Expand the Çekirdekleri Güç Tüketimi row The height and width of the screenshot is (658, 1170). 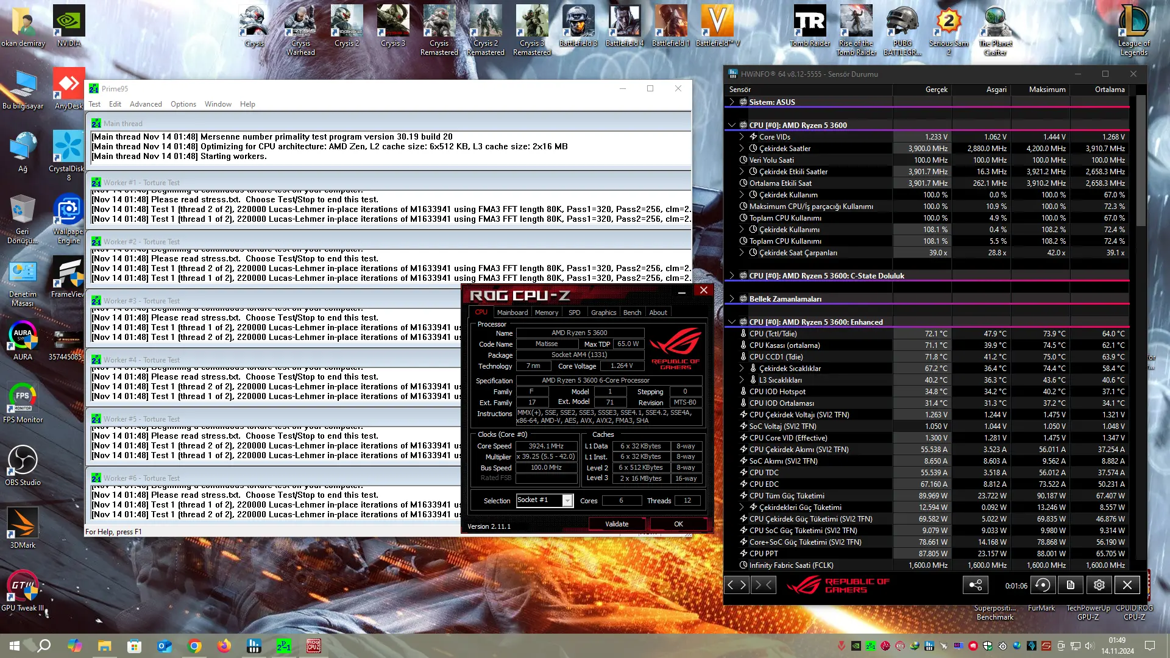[742, 507]
